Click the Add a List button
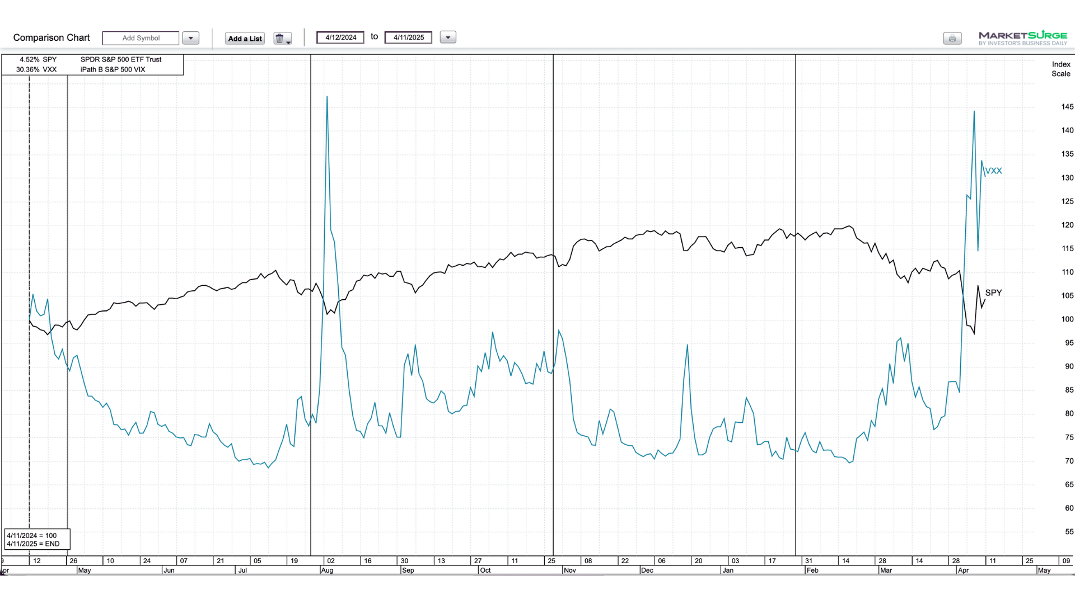 point(245,38)
